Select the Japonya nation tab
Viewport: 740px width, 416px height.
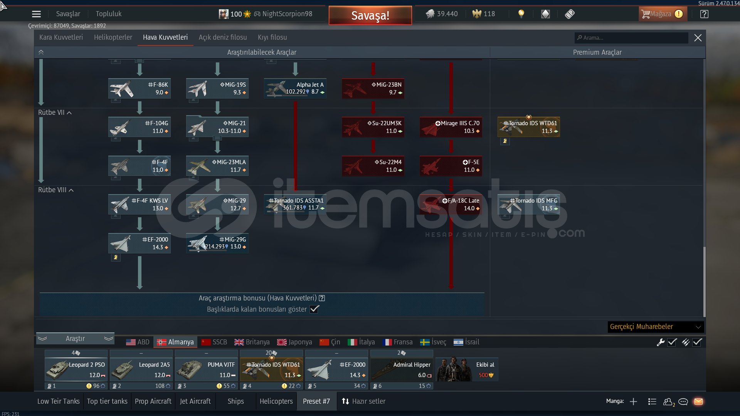tap(295, 342)
